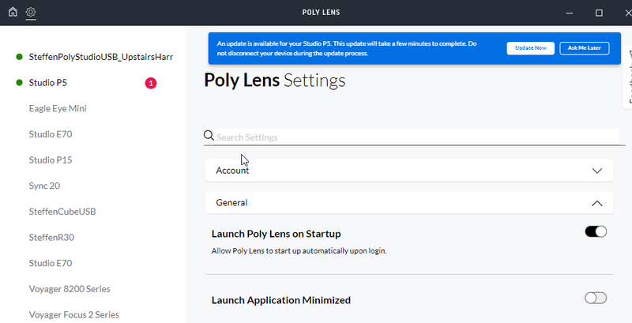632x323 pixels.
Task: Select Voyager Focus 2 Series device
Action: click(74, 314)
